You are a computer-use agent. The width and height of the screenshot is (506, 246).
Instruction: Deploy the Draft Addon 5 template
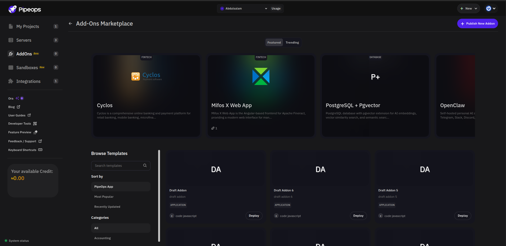pyautogui.click(x=463, y=216)
